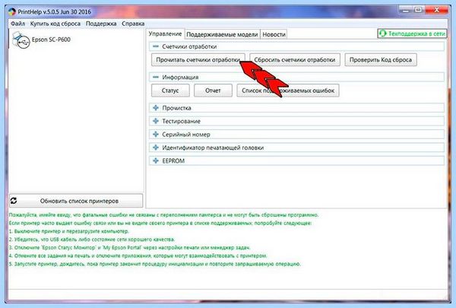The width and height of the screenshot is (456, 308).
Task: Collapse the Счетчики отработки section
Action: (x=156, y=46)
